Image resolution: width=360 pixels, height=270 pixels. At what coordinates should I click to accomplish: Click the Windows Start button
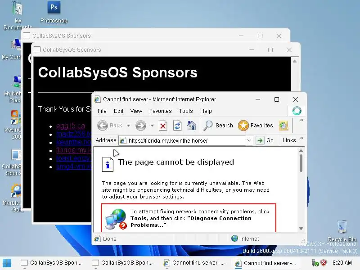click(x=7, y=263)
